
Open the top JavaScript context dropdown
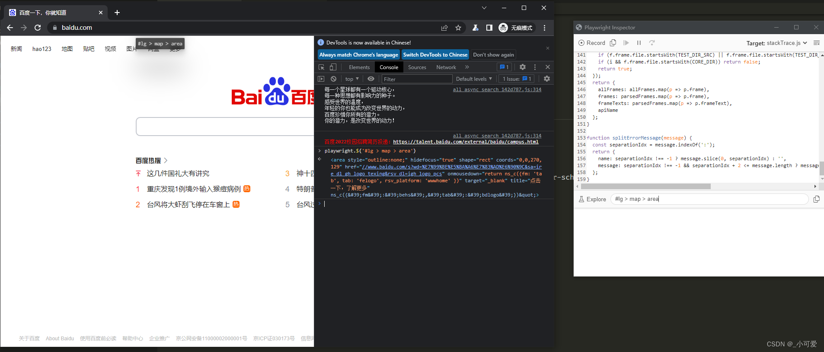pyautogui.click(x=352, y=79)
